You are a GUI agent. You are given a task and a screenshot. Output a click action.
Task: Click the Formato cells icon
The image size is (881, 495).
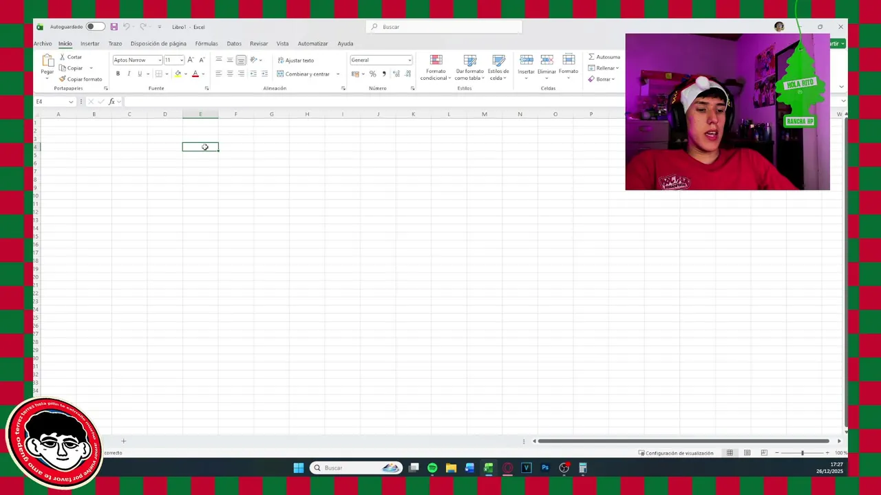coord(569,60)
